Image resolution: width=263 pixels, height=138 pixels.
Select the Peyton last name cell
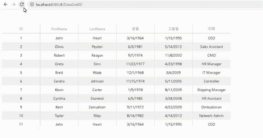point(97,47)
